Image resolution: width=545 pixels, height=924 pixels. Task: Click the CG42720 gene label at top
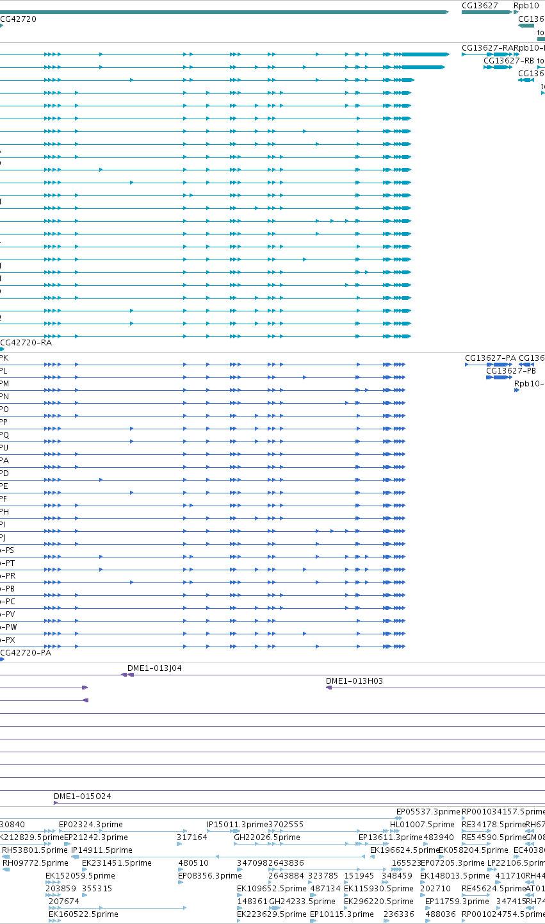(19, 19)
